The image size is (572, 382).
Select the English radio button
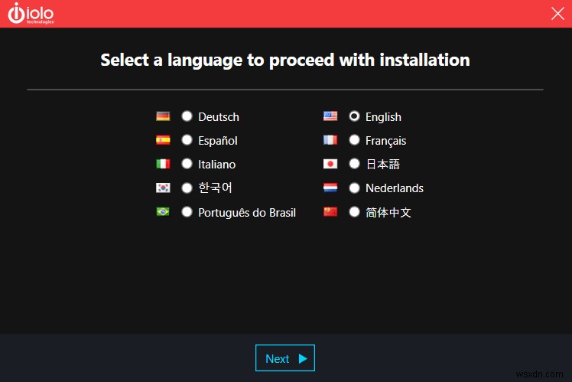[x=354, y=116]
